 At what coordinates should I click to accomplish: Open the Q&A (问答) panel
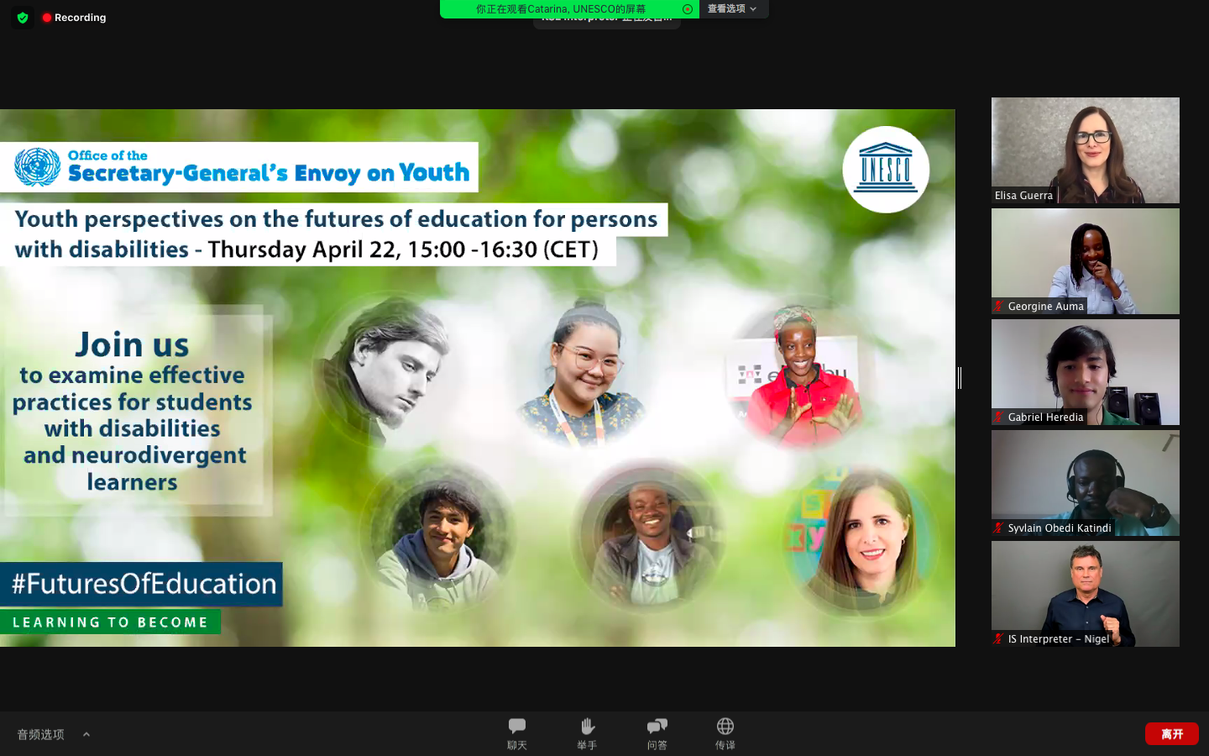tap(657, 733)
